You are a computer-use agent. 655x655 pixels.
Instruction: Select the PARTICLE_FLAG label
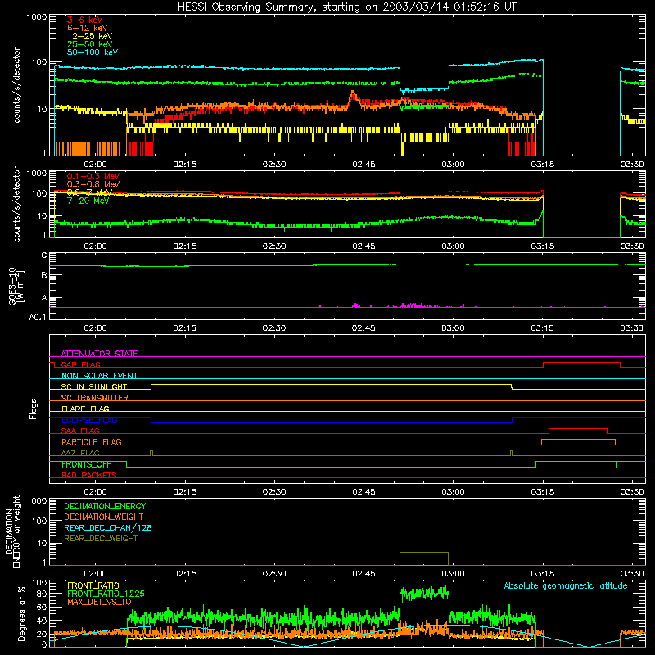tap(92, 441)
